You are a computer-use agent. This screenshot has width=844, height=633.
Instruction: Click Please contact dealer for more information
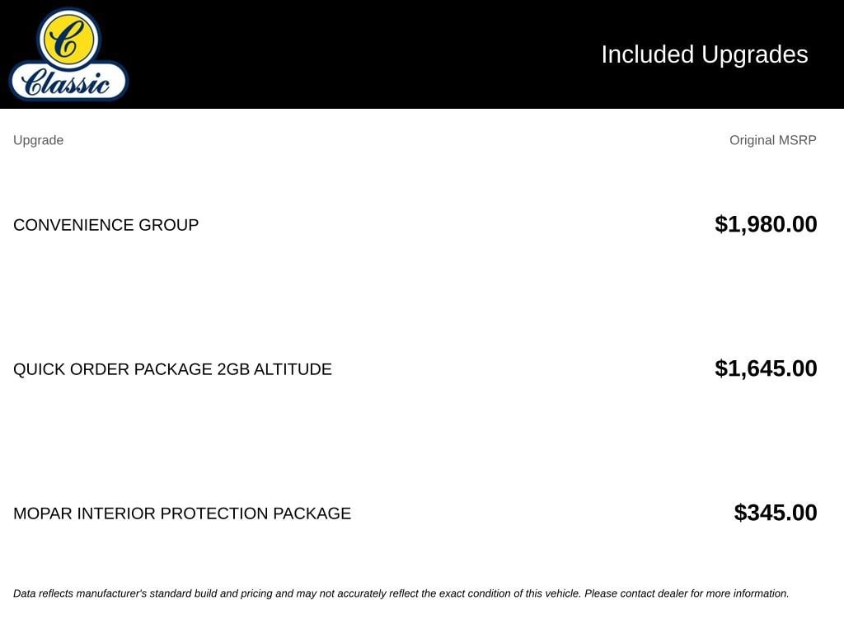pos(687,593)
